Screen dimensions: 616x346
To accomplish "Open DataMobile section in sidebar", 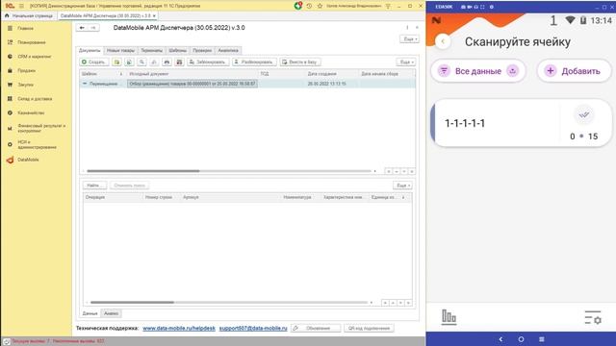I will [x=28, y=160].
